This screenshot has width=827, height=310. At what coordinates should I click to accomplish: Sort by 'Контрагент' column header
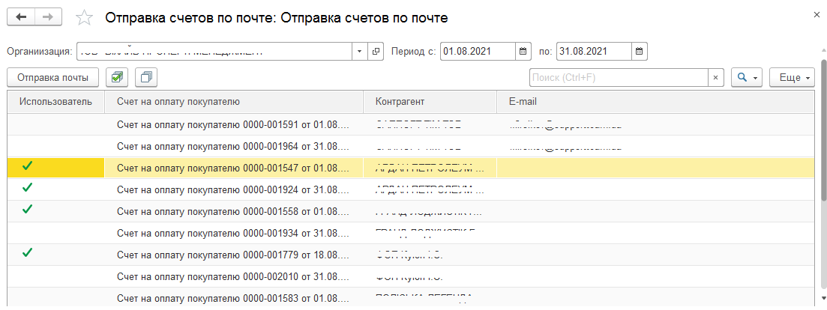(x=400, y=101)
